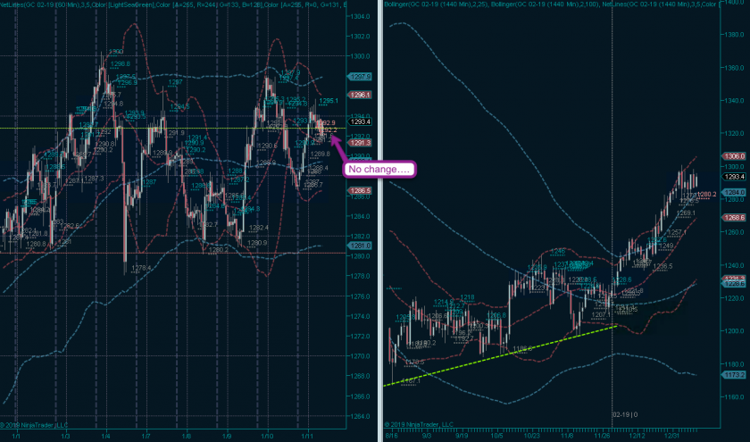The image size is (750, 442).
Task: Click the 1278.0 price axis label
Action: (360, 277)
